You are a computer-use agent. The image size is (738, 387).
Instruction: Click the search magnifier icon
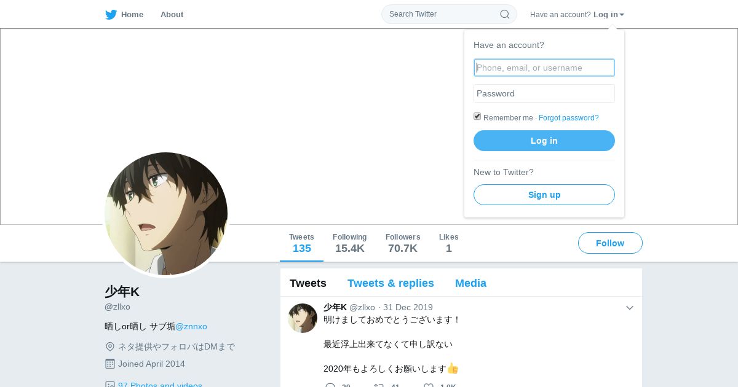tap(504, 14)
